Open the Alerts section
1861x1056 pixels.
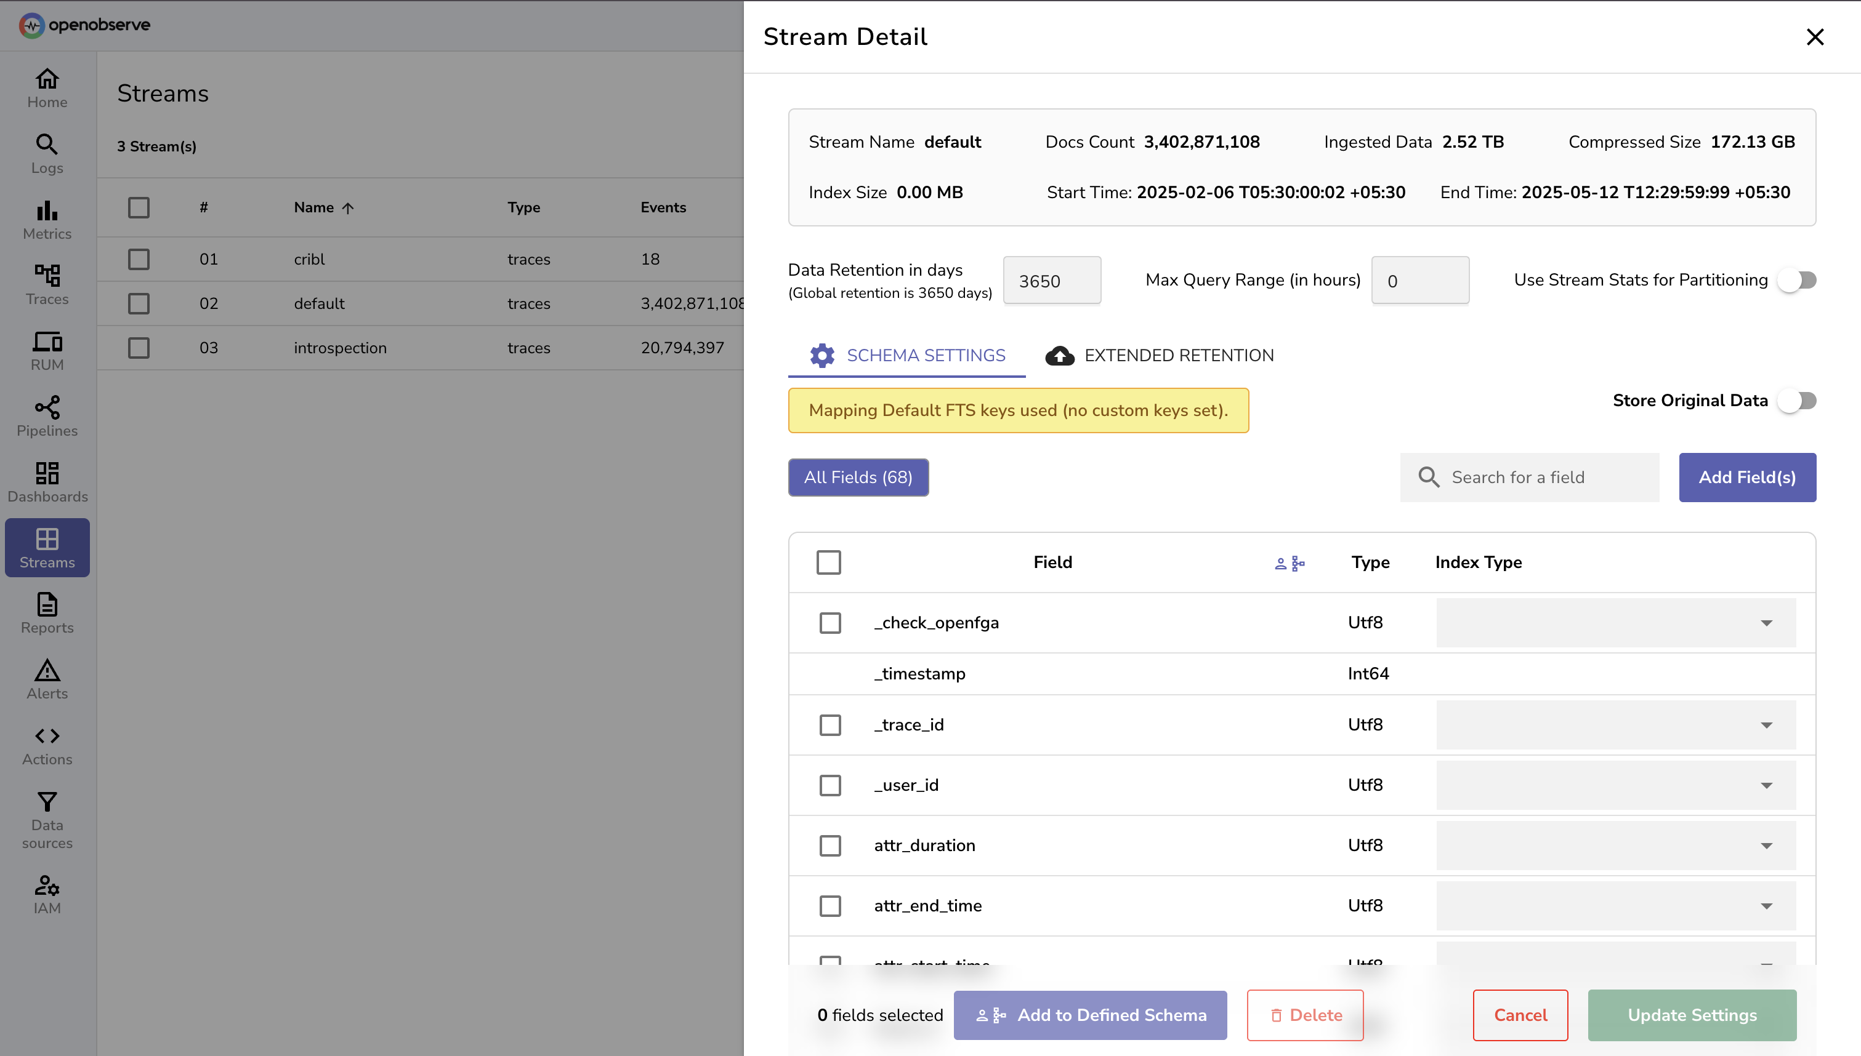(x=46, y=678)
